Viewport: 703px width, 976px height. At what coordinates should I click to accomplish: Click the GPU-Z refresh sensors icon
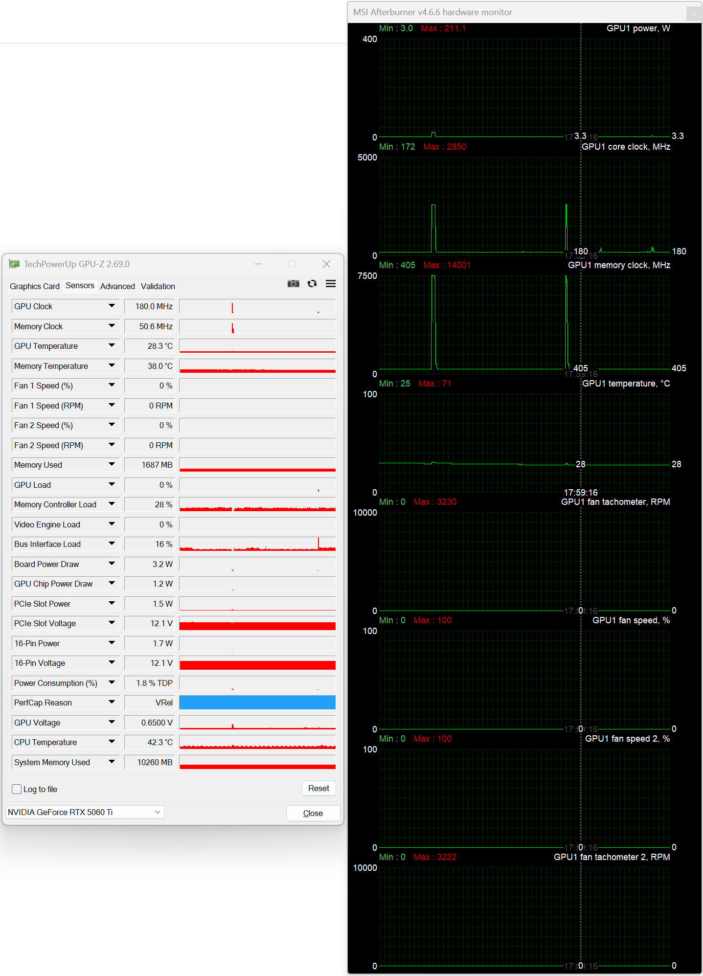pyautogui.click(x=312, y=284)
